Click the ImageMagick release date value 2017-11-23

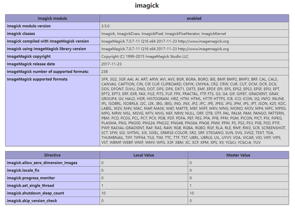(111, 64)
